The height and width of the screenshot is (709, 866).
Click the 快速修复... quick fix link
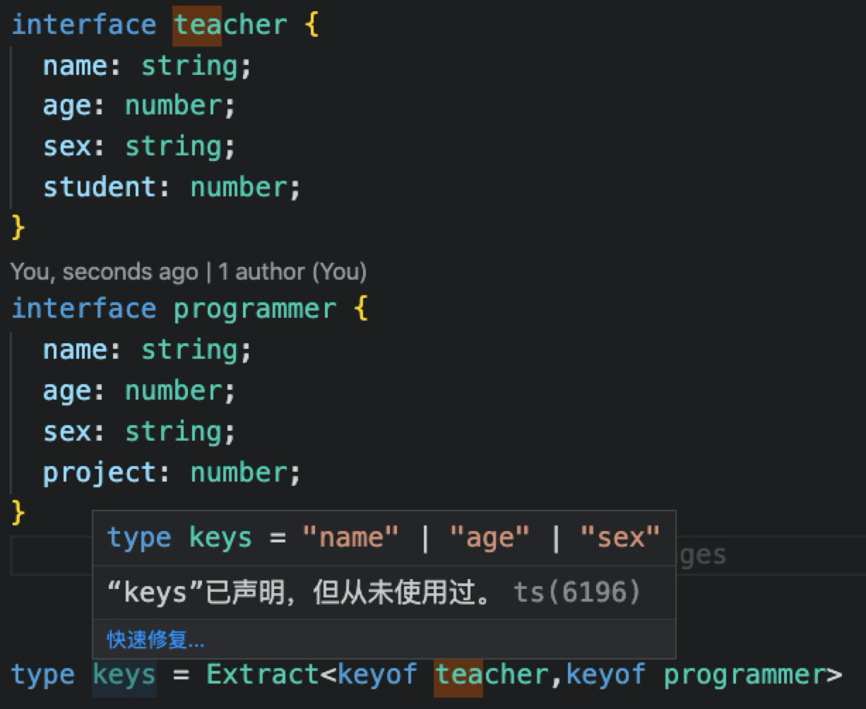tap(155, 640)
